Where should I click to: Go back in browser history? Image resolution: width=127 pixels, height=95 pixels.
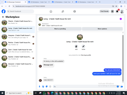(2, 6)
